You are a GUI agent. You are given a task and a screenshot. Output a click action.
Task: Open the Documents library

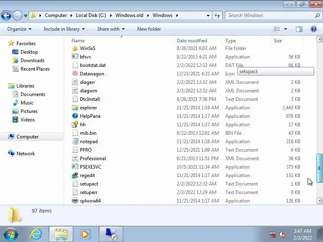coord(33,94)
